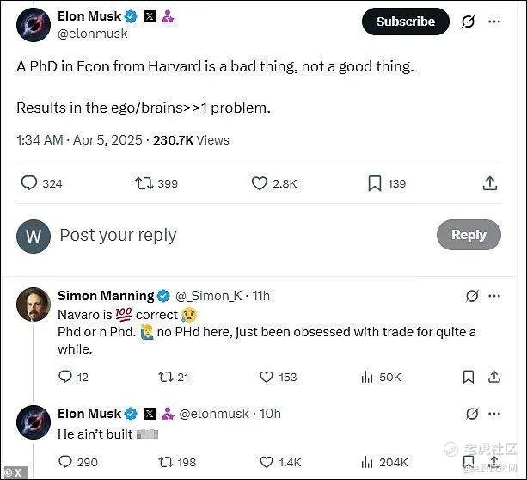This screenshot has width=527, height=480.
Task: Bookmark Simon Manning's reply
Action: click(469, 377)
